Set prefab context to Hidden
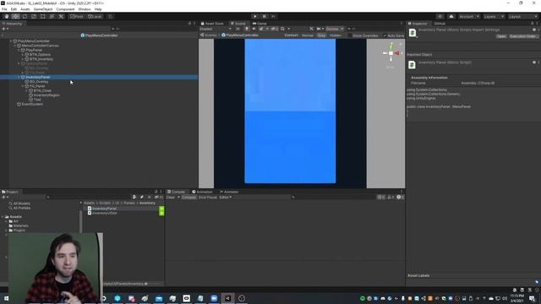The image size is (541, 304). [x=335, y=35]
